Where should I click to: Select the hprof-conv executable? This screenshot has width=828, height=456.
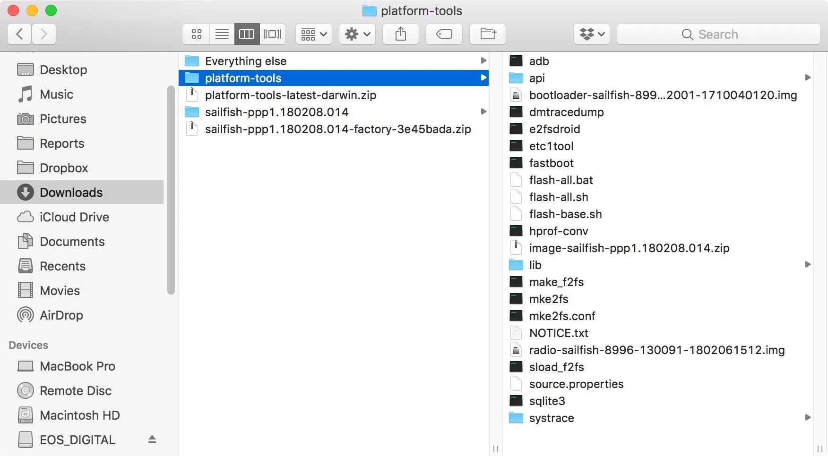658,231
